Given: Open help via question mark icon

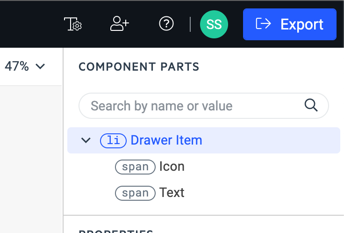Looking at the screenshot, I should [x=166, y=24].
